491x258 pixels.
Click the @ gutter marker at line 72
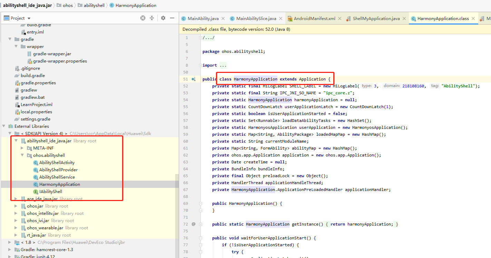[194, 224]
